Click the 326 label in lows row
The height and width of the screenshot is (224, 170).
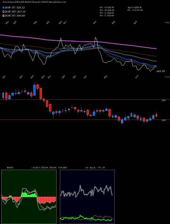[106, 77]
